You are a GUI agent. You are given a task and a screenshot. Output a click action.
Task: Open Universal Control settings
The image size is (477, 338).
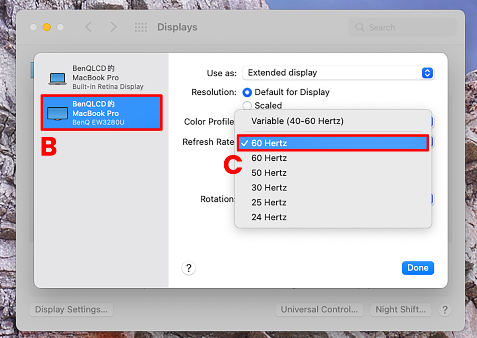pyautogui.click(x=319, y=309)
